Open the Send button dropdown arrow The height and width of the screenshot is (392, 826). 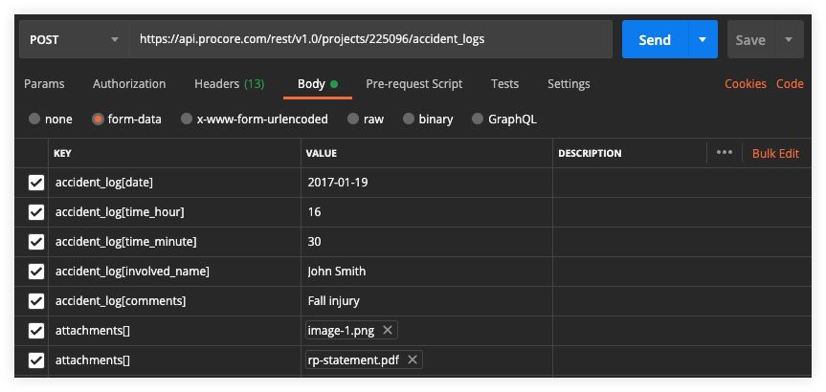[703, 39]
